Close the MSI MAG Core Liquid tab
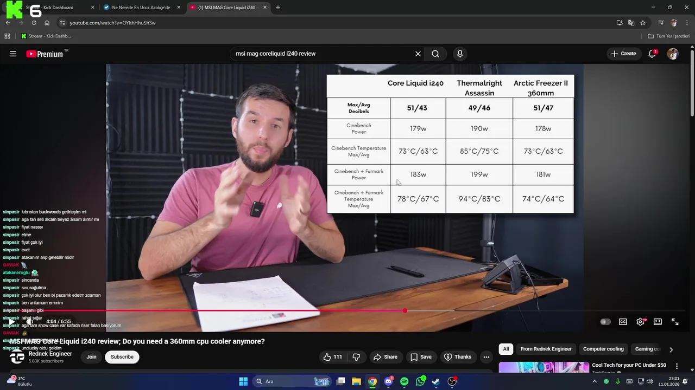Viewport: 695px width, 390px height. tap(265, 8)
